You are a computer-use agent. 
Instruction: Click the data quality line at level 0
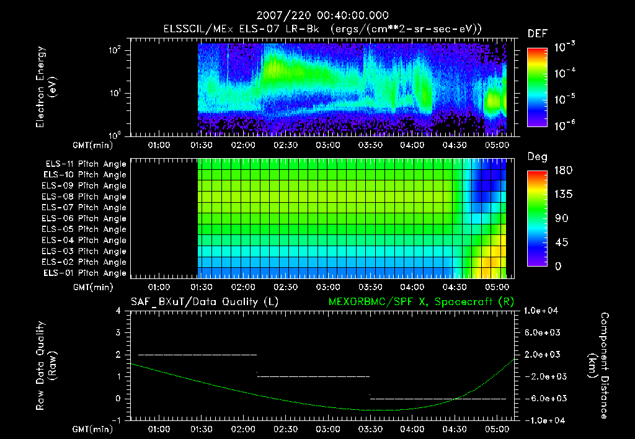[x=438, y=399]
